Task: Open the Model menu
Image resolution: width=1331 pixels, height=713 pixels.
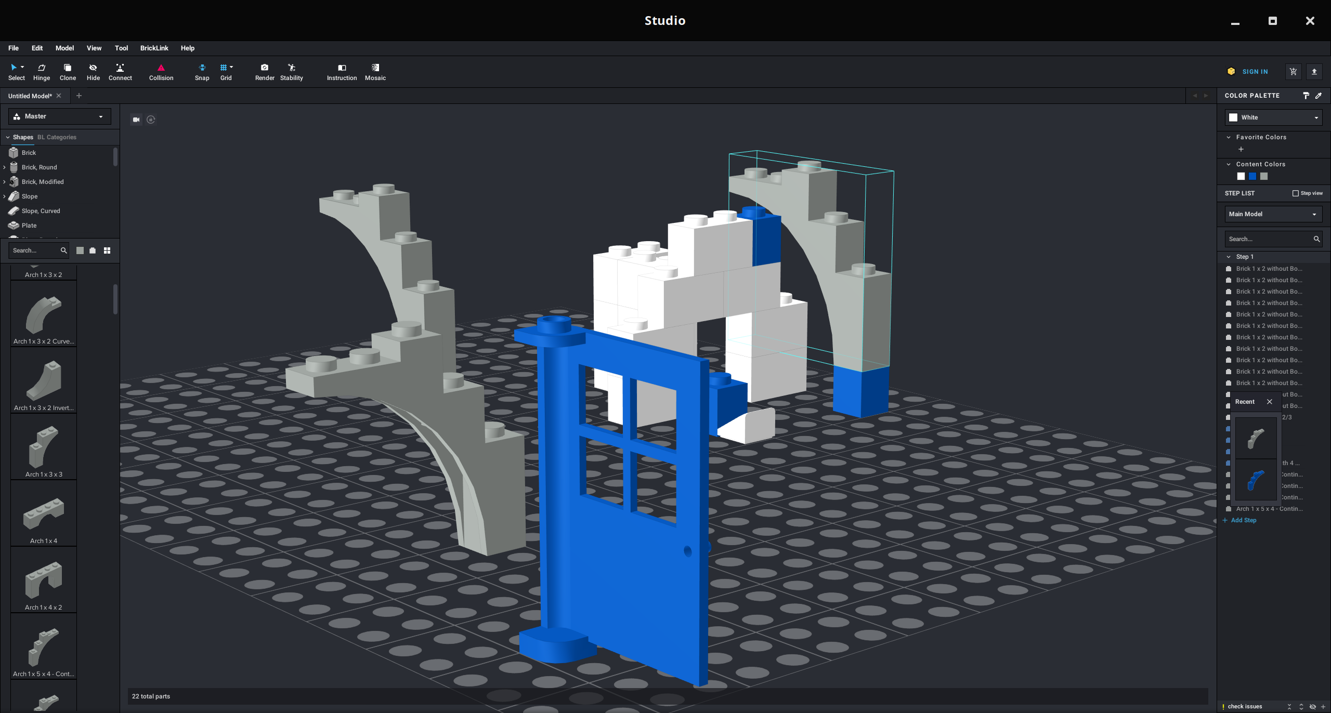Action: tap(64, 47)
